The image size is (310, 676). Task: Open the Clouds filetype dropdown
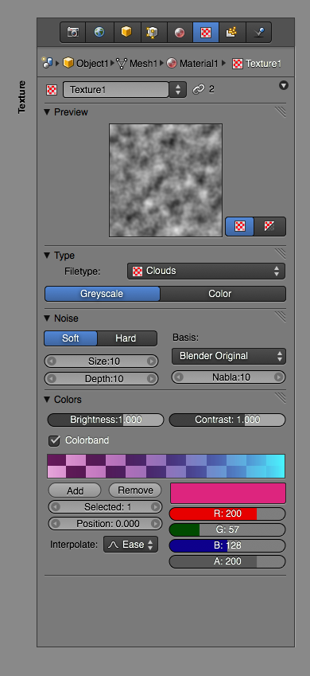coord(206,272)
